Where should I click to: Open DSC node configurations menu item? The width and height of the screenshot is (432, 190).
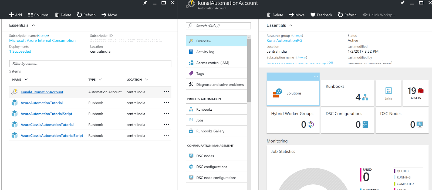217,178
